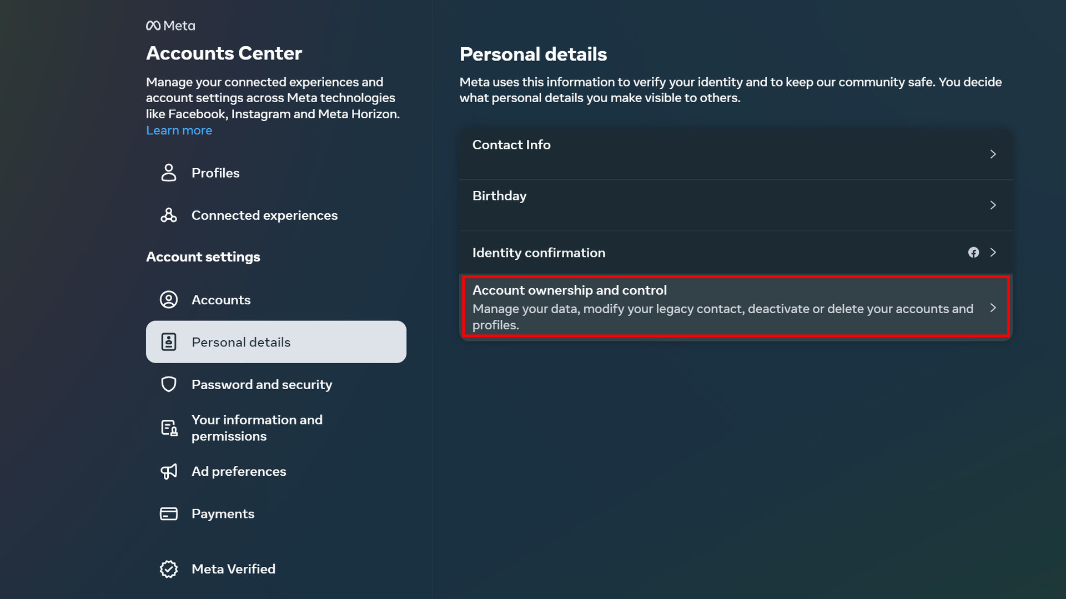
Task: Follow the Learn more link
Action: (x=179, y=130)
